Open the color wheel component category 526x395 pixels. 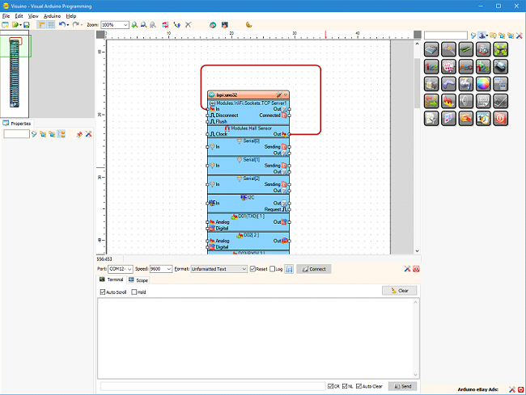(483, 84)
